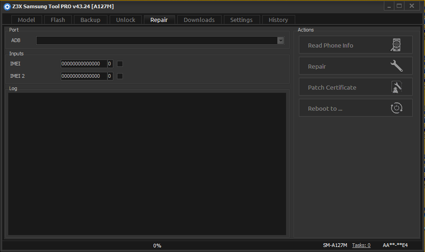Click the 0% progress bar
Viewport: 425px width, 252px height.
click(157, 246)
